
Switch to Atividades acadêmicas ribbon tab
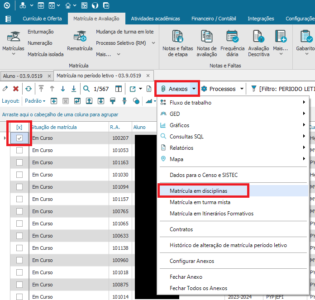[156, 19]
